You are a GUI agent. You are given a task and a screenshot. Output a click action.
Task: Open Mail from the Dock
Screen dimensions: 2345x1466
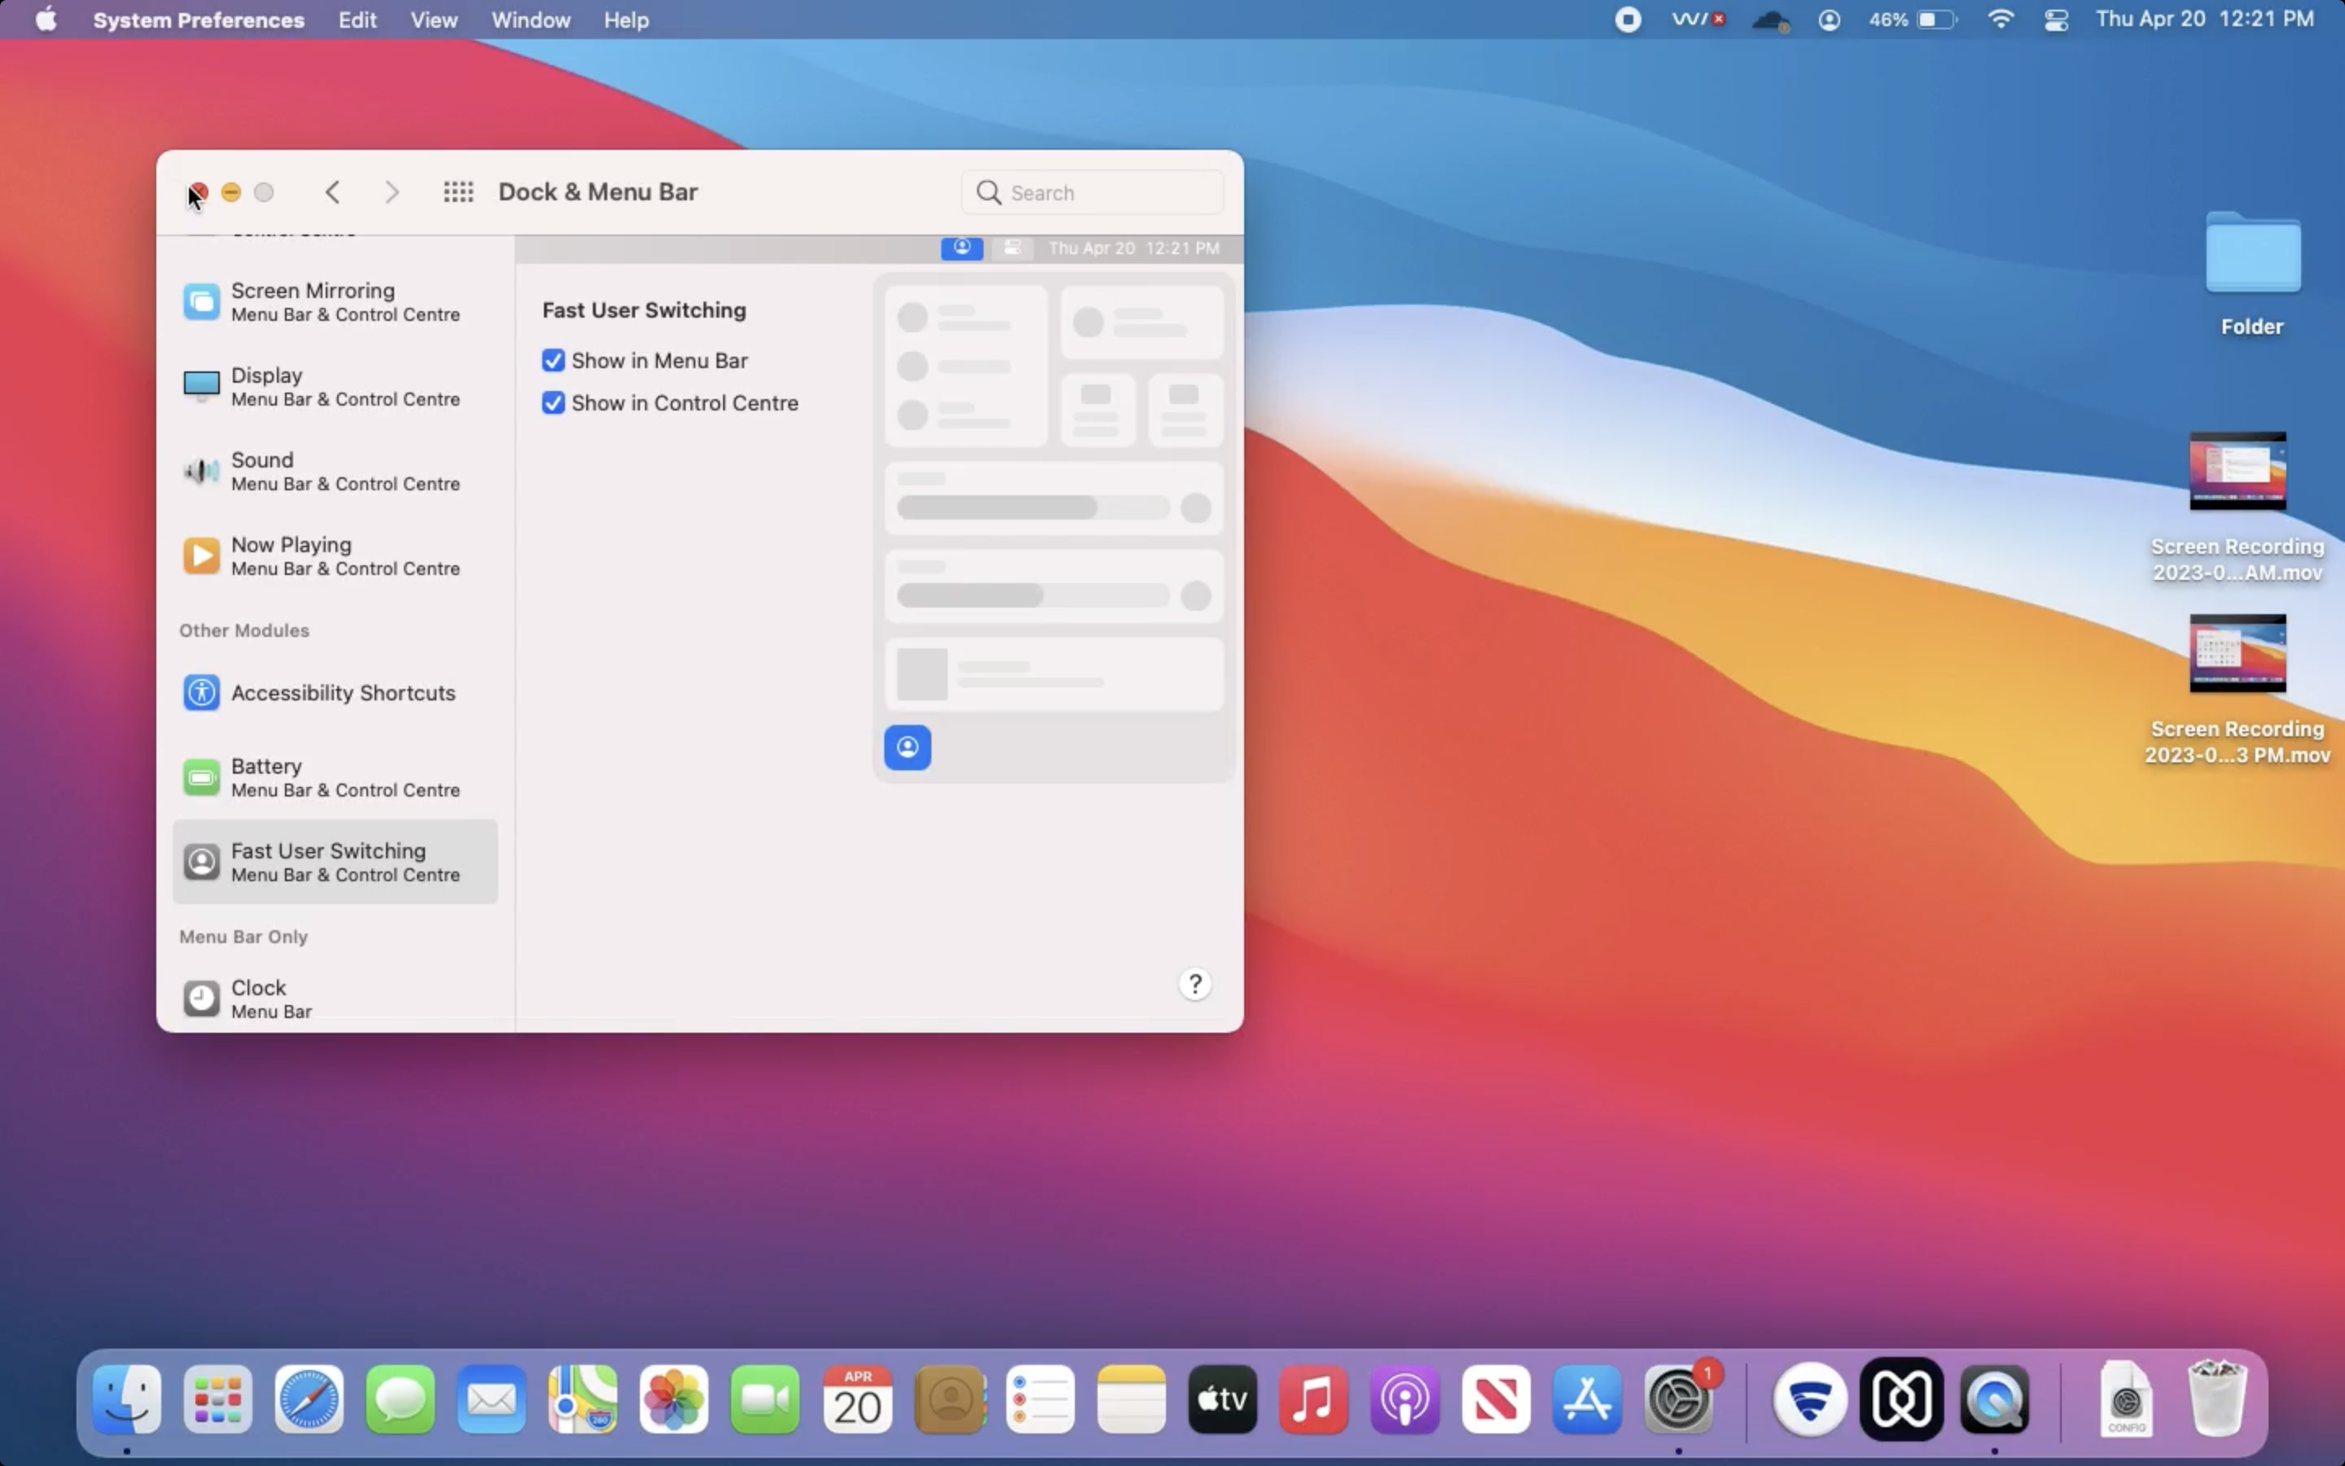pos(491,1399)
